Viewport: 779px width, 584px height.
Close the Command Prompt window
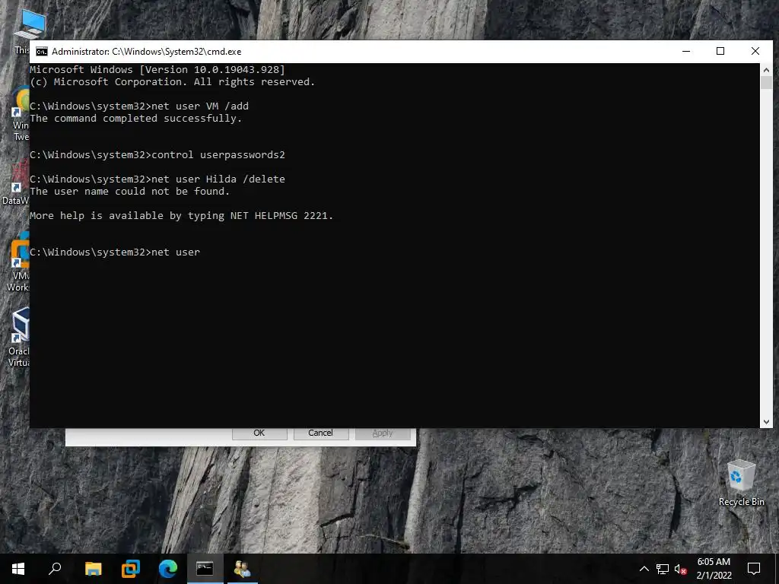click(x=755, y=52)
